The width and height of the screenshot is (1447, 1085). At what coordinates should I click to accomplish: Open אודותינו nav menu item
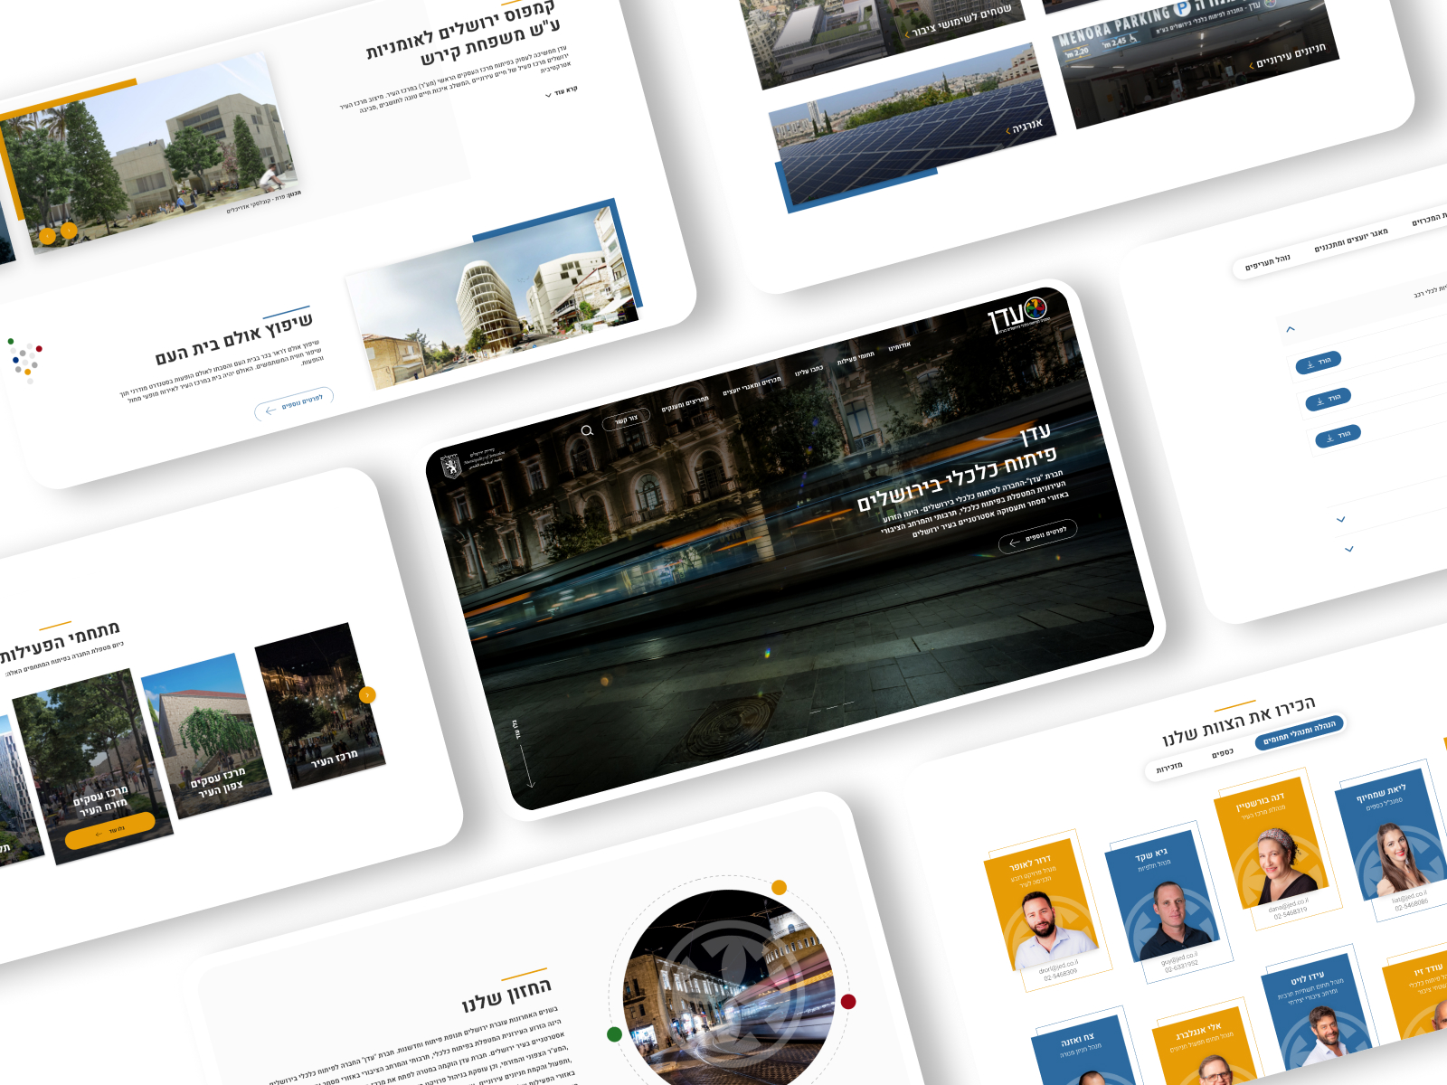pos(899,346)
